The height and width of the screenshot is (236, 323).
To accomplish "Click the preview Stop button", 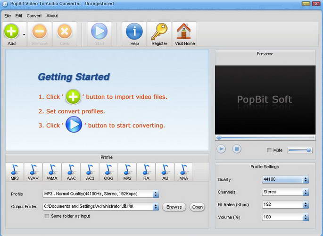I will click(x=237, y=149).
